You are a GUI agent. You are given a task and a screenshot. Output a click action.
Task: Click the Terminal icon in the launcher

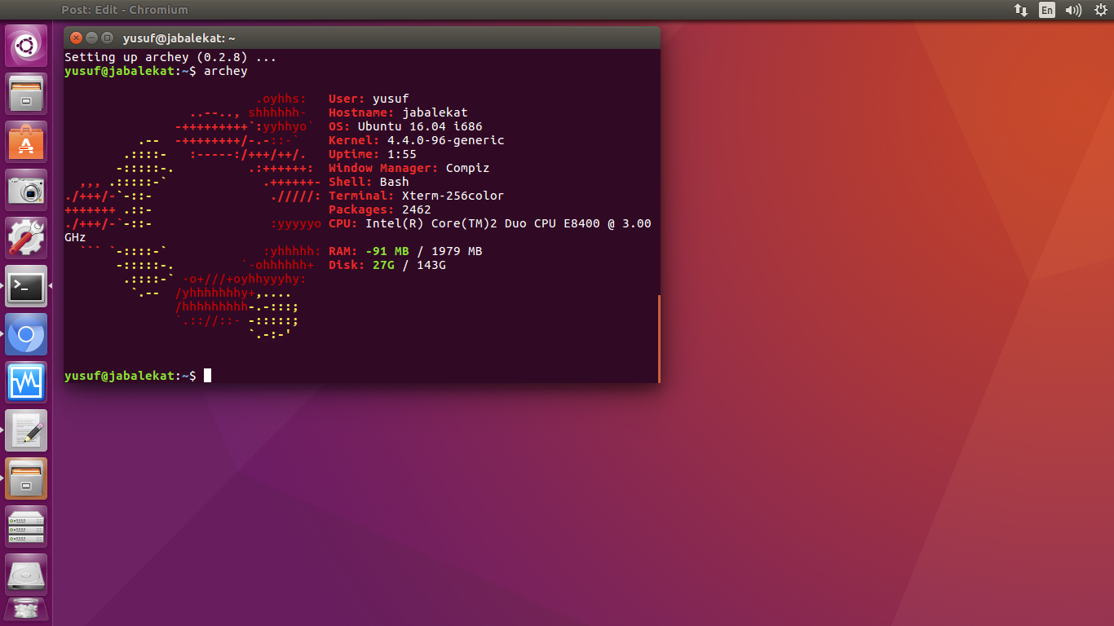[x=26, y=286]
